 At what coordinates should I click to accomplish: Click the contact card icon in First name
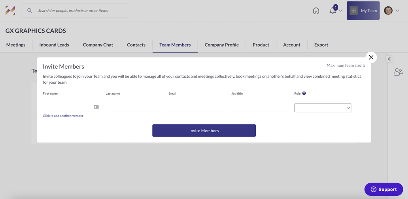[x=96, y=107]
